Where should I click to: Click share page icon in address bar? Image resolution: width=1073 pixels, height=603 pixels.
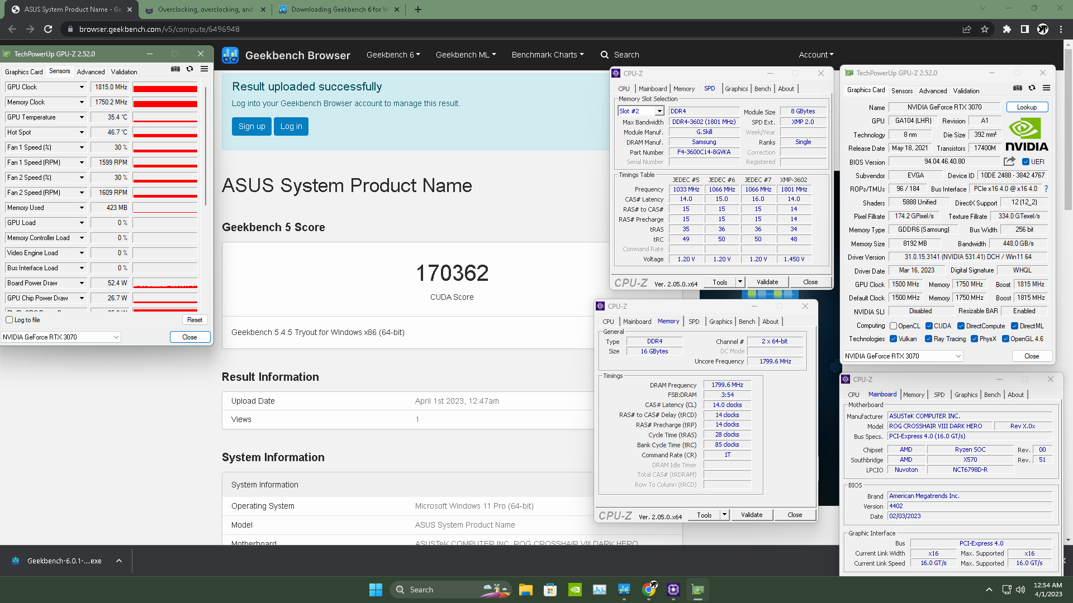click(967, 29)
